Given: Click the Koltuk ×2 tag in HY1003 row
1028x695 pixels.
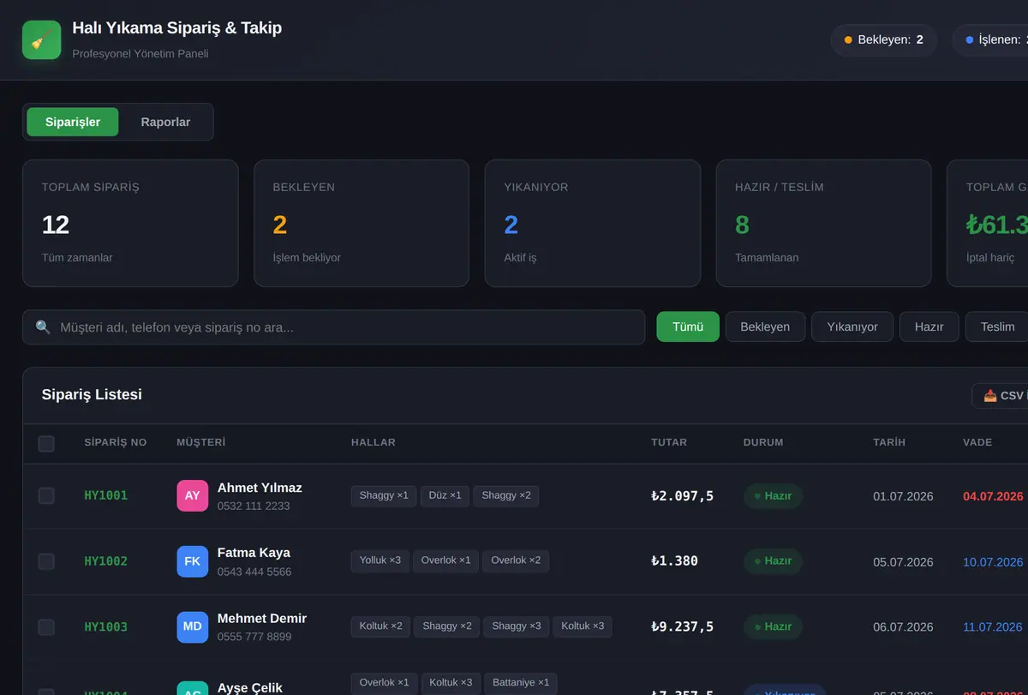Looking at the screenshot, I should click(x=380, y=626).
